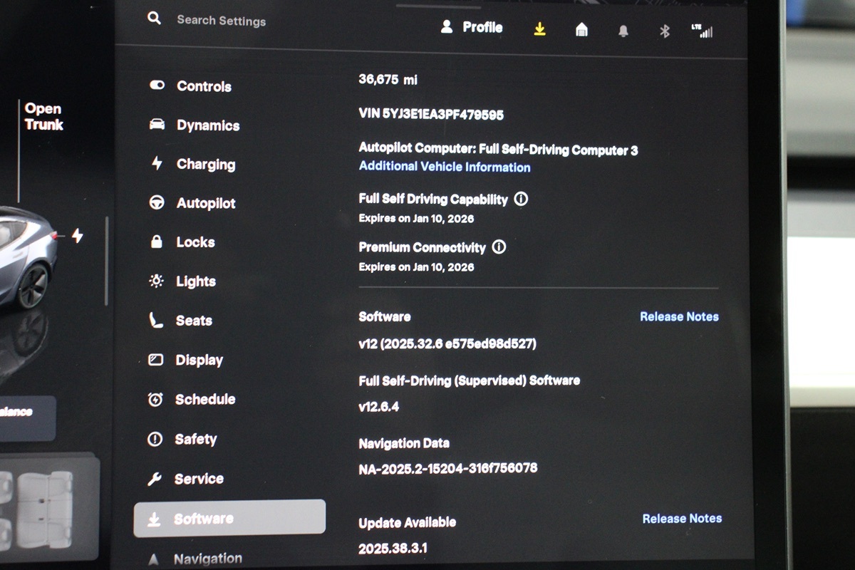Open the notifications bell icon

pos(623,31)
